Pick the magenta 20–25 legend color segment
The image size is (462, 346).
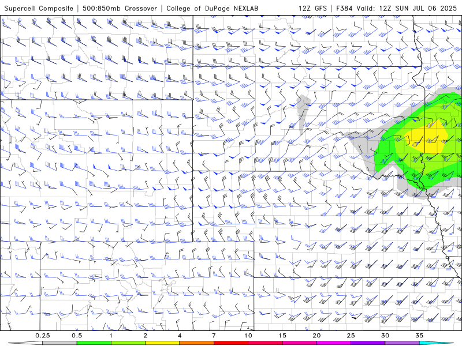click(334, 343)
